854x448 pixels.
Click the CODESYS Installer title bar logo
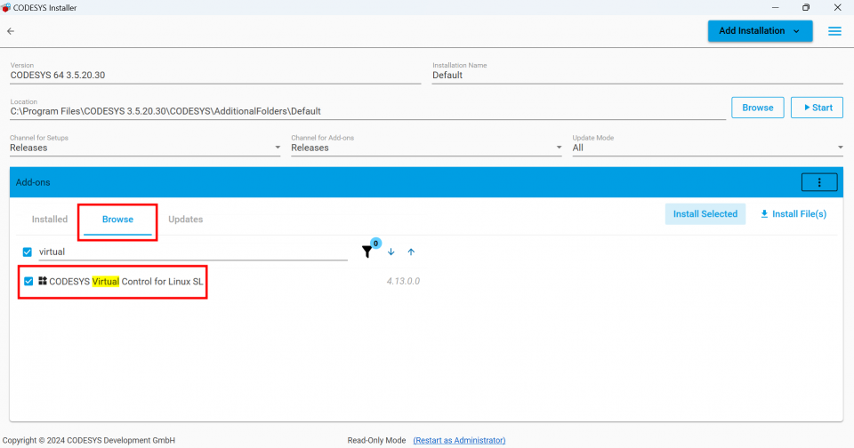pyautogui.click(x=6, y=8)
